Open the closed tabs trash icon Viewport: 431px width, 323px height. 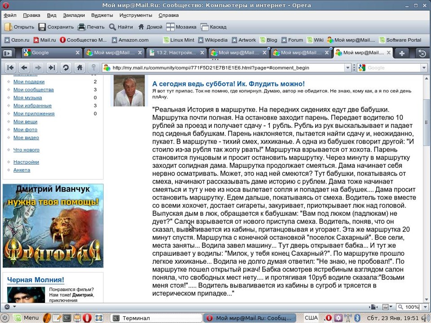click(x=422, y=53)
